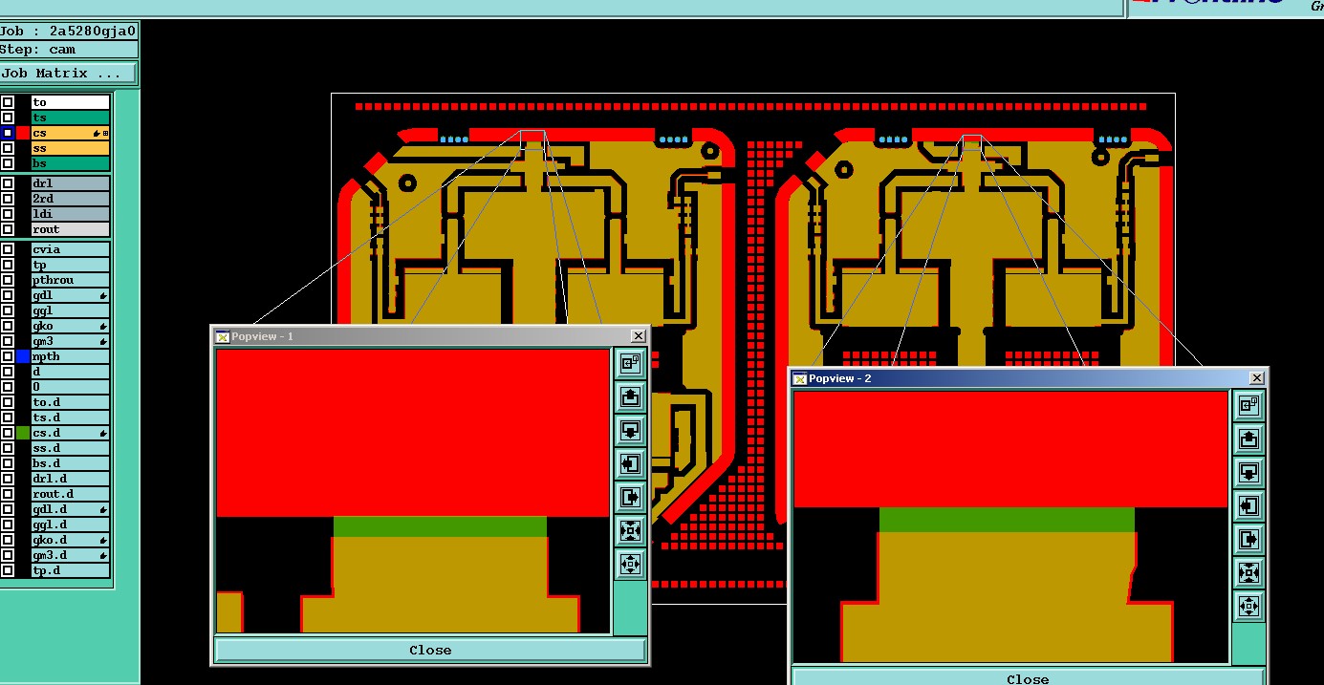Pan down in Popview 2
Image resolution: width=1324 pixels, height=685 pixels.
[x=1248, y=472]
